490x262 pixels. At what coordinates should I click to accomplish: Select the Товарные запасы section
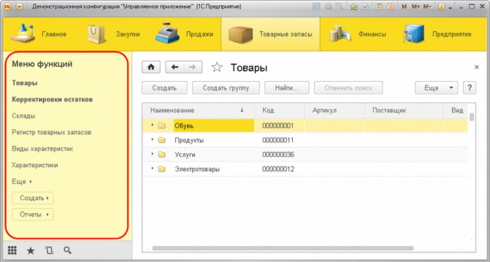click(x=271, y=34)
